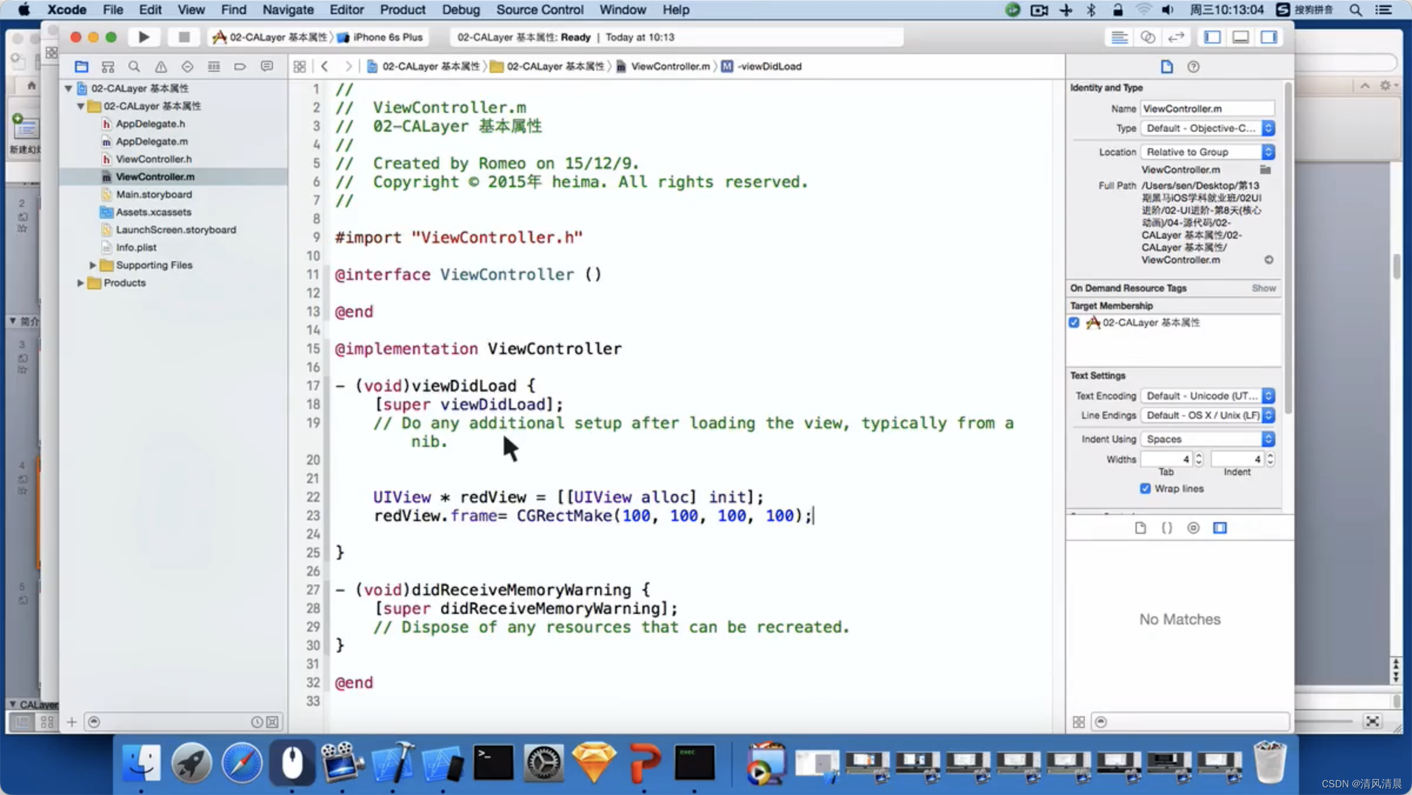Click the Run button to build project
The height and width of the screenshot is (795, 1412).
142,37
